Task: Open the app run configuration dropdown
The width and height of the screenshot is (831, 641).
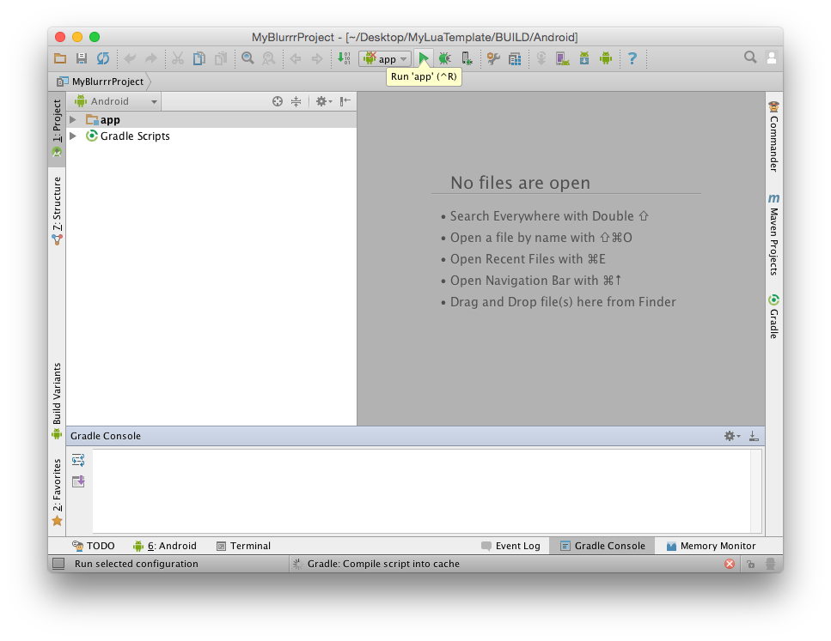Action: (387, 58)
